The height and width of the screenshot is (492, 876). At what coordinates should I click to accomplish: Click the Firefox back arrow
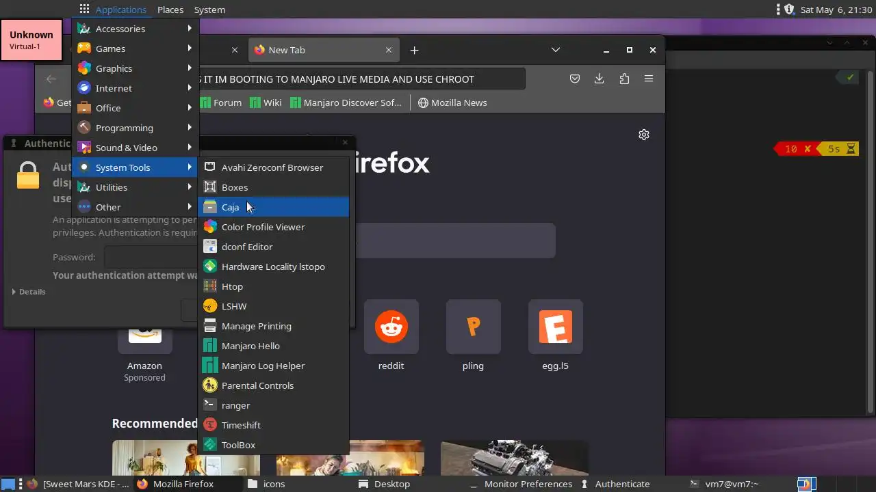pyautogui.click(x=51, y=79)
